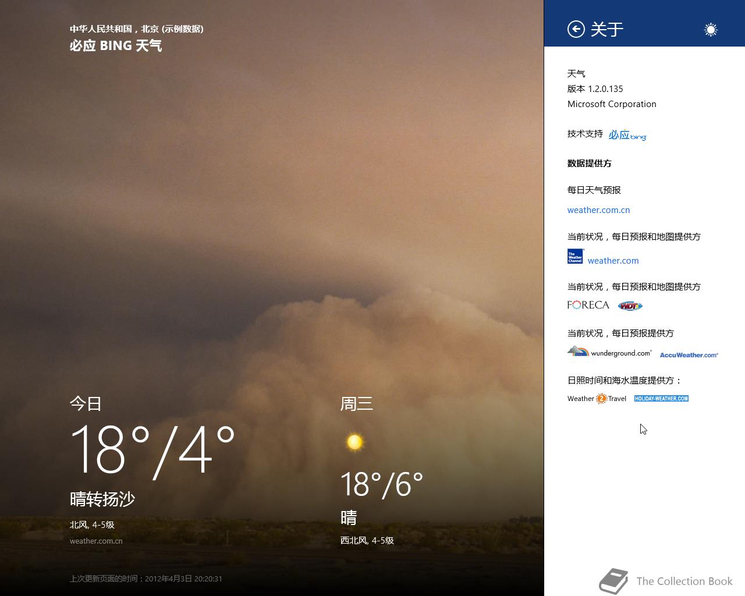This screenshot has height=596, width=745.
Task: Click the 必应 BING 天气 title
Action: (116, 45)
